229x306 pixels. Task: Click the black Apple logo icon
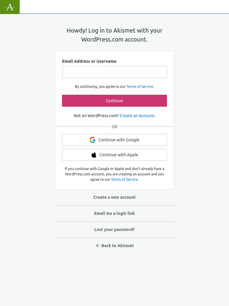pos(94,155)
